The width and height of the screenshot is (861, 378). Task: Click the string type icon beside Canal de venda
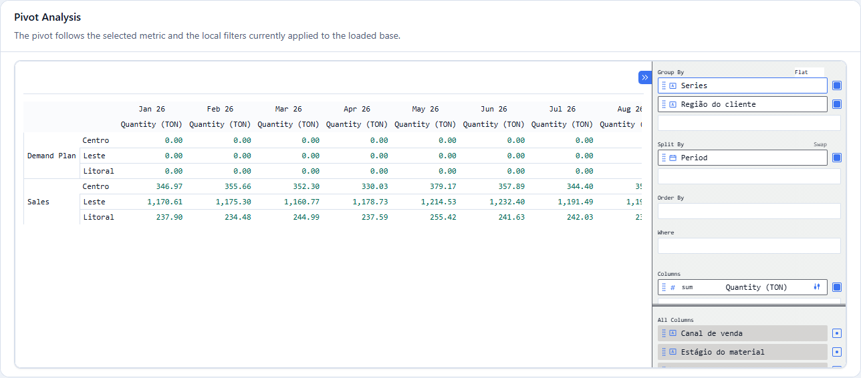point(673,333)
